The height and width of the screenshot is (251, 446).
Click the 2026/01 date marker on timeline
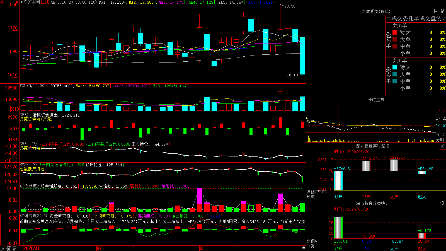31,248
